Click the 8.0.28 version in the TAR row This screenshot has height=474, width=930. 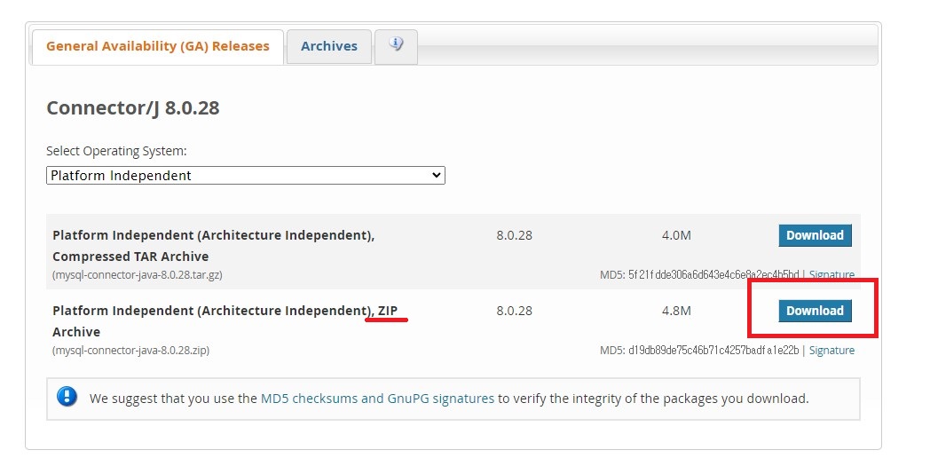pos(514,235)
